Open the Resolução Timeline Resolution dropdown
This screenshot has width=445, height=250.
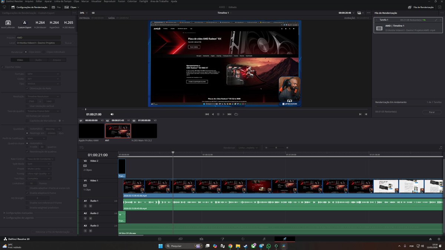[43, 96]
